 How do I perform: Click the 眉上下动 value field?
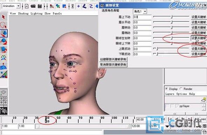tap(142, 17)
